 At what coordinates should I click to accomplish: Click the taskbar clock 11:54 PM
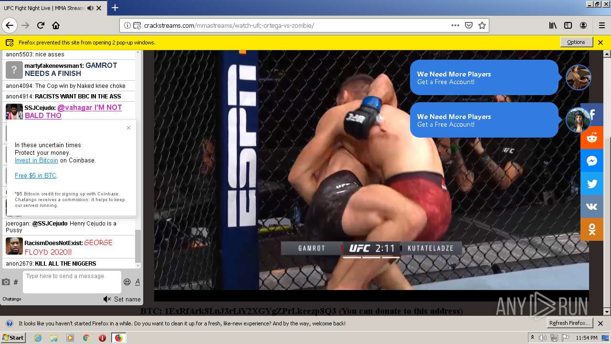tap(587, 338)
